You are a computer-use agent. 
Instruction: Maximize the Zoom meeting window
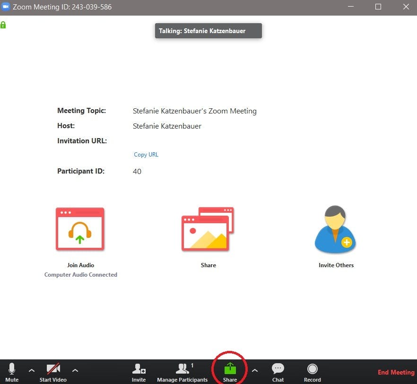pos(378,7)
